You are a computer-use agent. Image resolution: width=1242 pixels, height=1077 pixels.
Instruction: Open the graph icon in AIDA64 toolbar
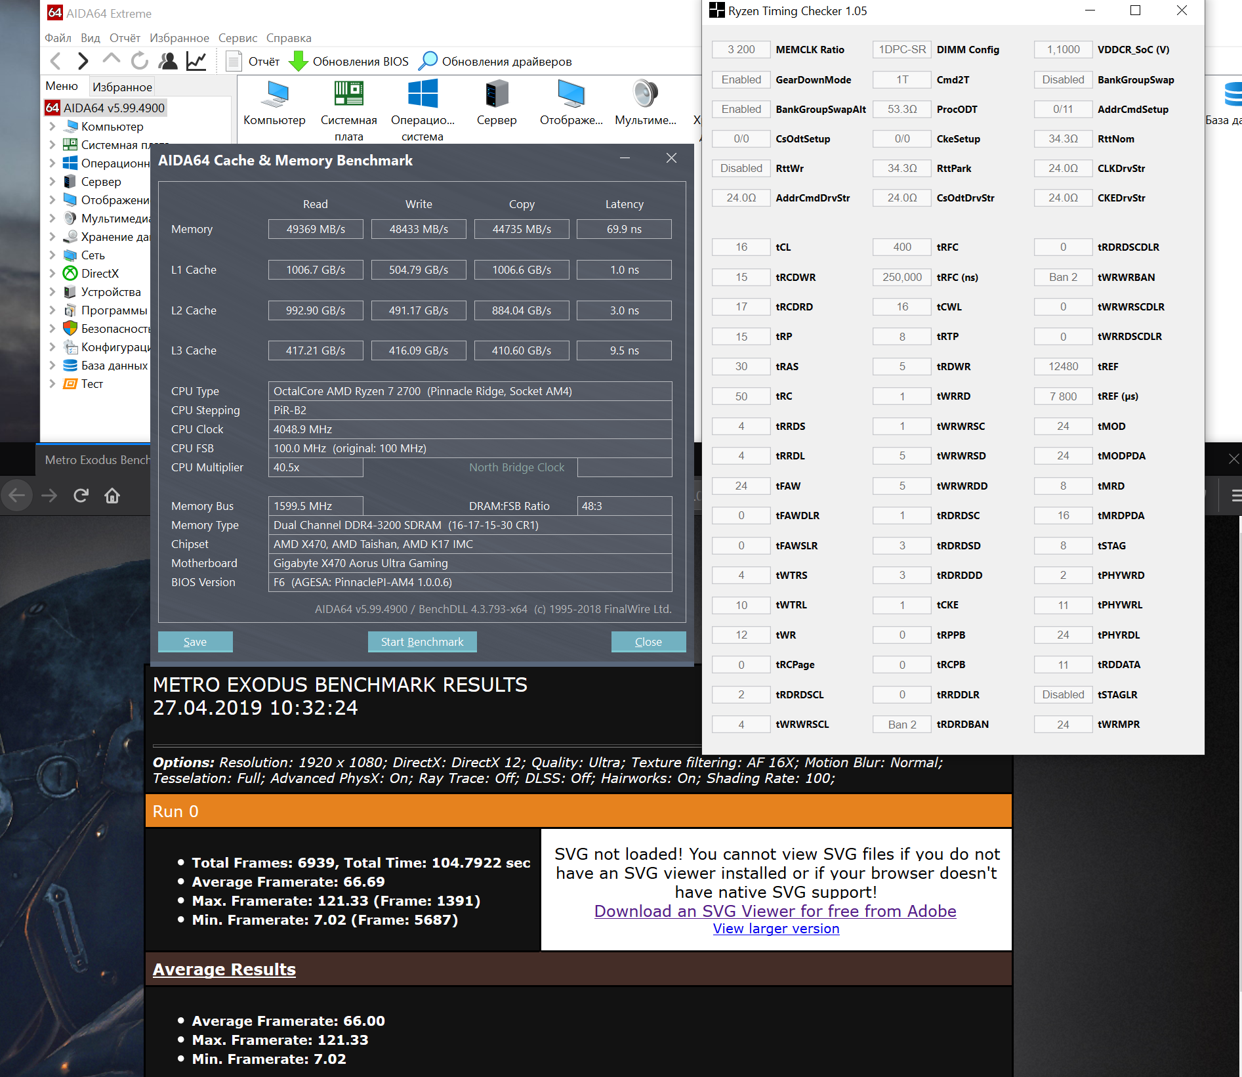pos(196,62)
